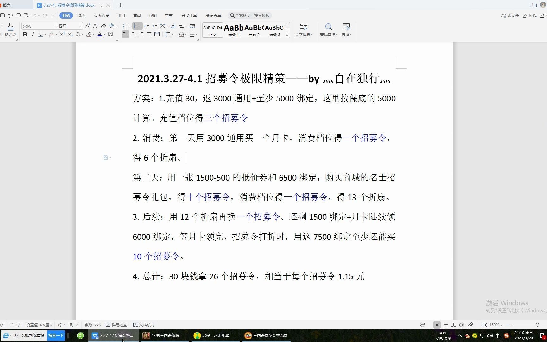Switch to outline view in status bar
The image size is (547, 342).
click(445, 325)
